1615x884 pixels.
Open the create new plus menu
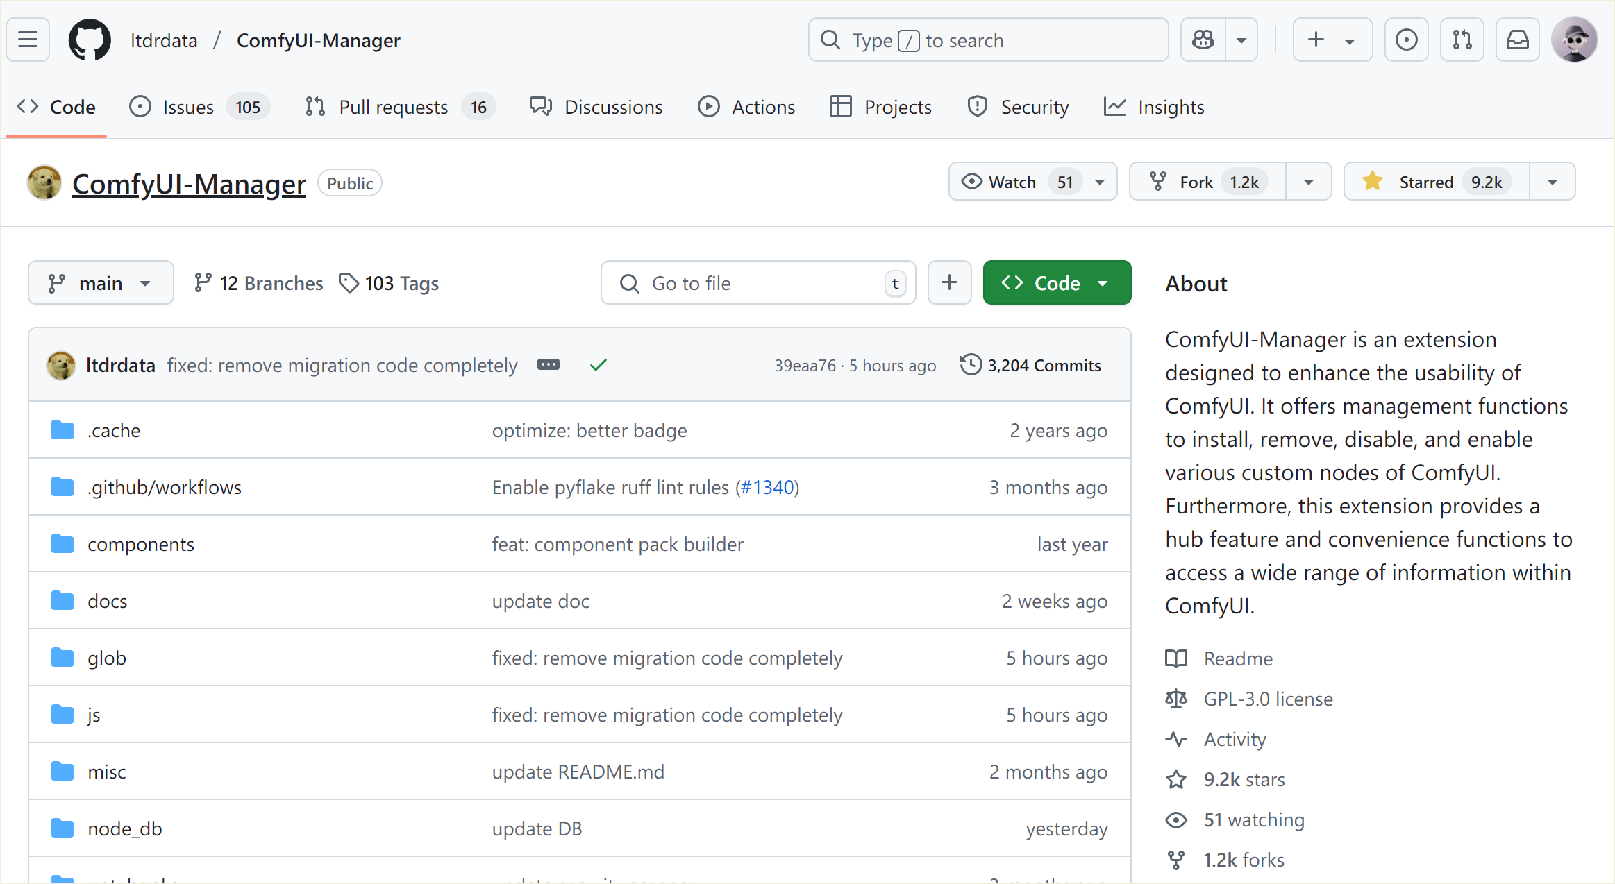(x=1332, y=40)
